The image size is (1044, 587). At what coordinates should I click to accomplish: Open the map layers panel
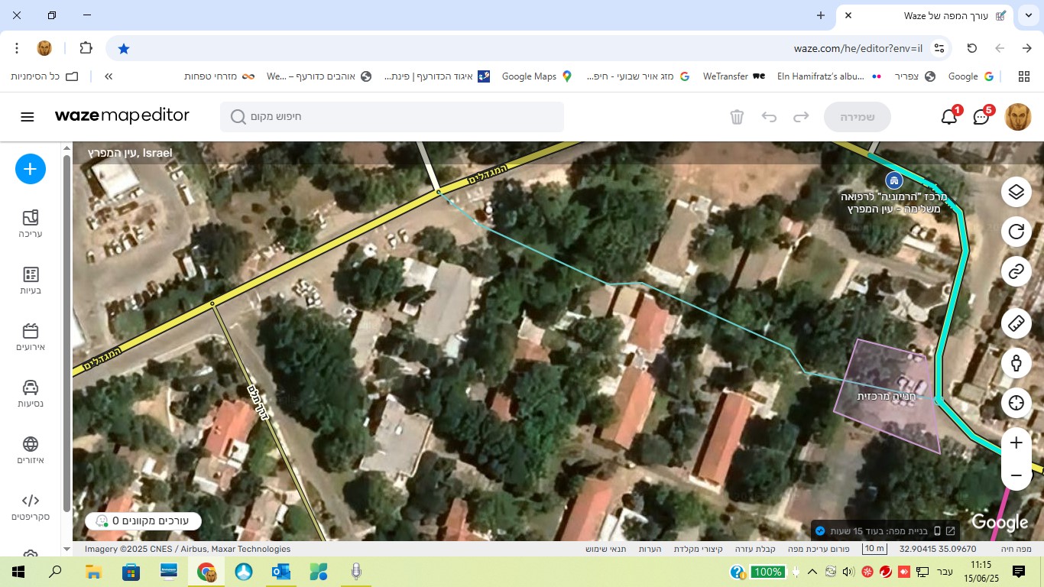point(1016,192)
